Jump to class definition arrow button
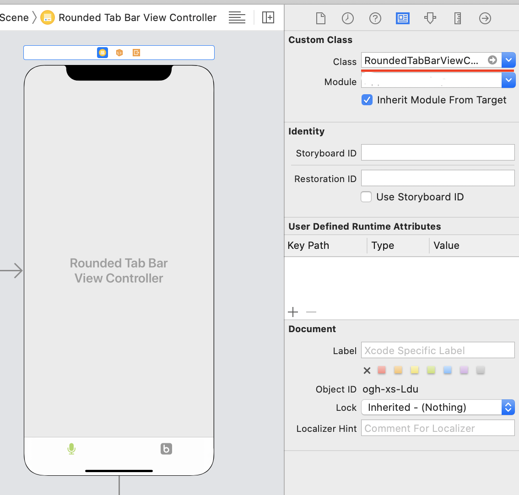Image resolution: width=519 pixels, height=495 pixels. point(492,60)
